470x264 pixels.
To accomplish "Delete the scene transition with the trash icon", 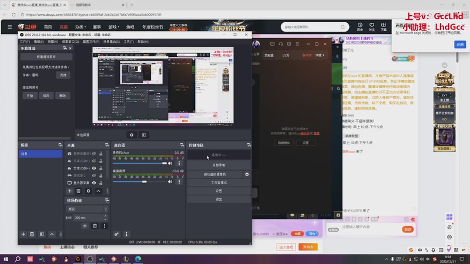I will (x=95, y=226).
